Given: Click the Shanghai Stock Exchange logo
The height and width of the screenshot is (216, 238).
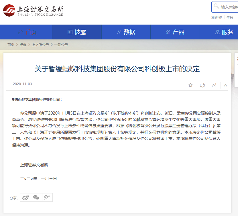Looking at the screenshot, I should click(33, 10).
